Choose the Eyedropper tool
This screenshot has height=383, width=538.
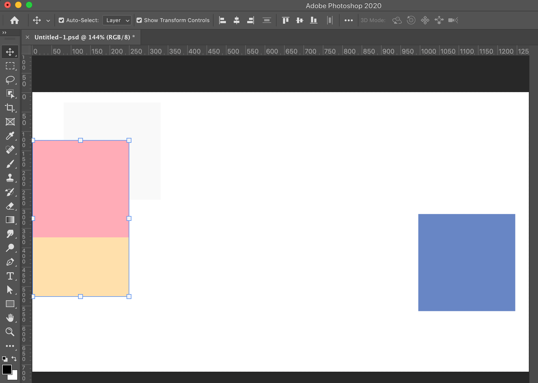pos(10,136)
